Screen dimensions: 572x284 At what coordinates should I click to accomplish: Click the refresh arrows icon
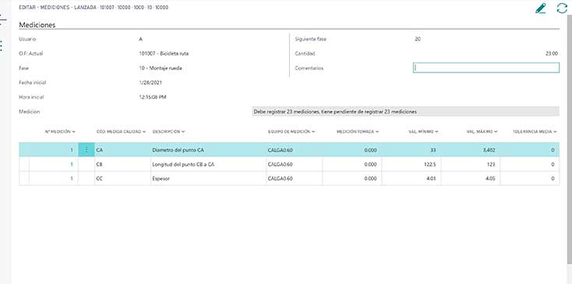(x=562, y=9)
